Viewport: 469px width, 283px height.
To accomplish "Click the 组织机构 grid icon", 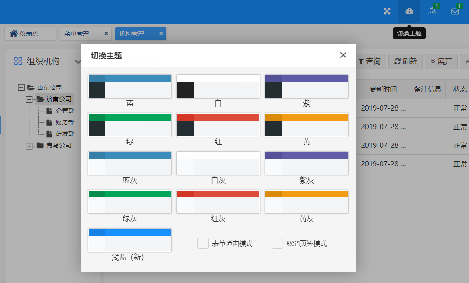I will pos(18,61).
